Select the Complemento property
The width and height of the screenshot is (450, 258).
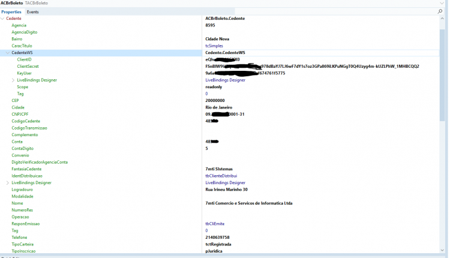[25, 135]
